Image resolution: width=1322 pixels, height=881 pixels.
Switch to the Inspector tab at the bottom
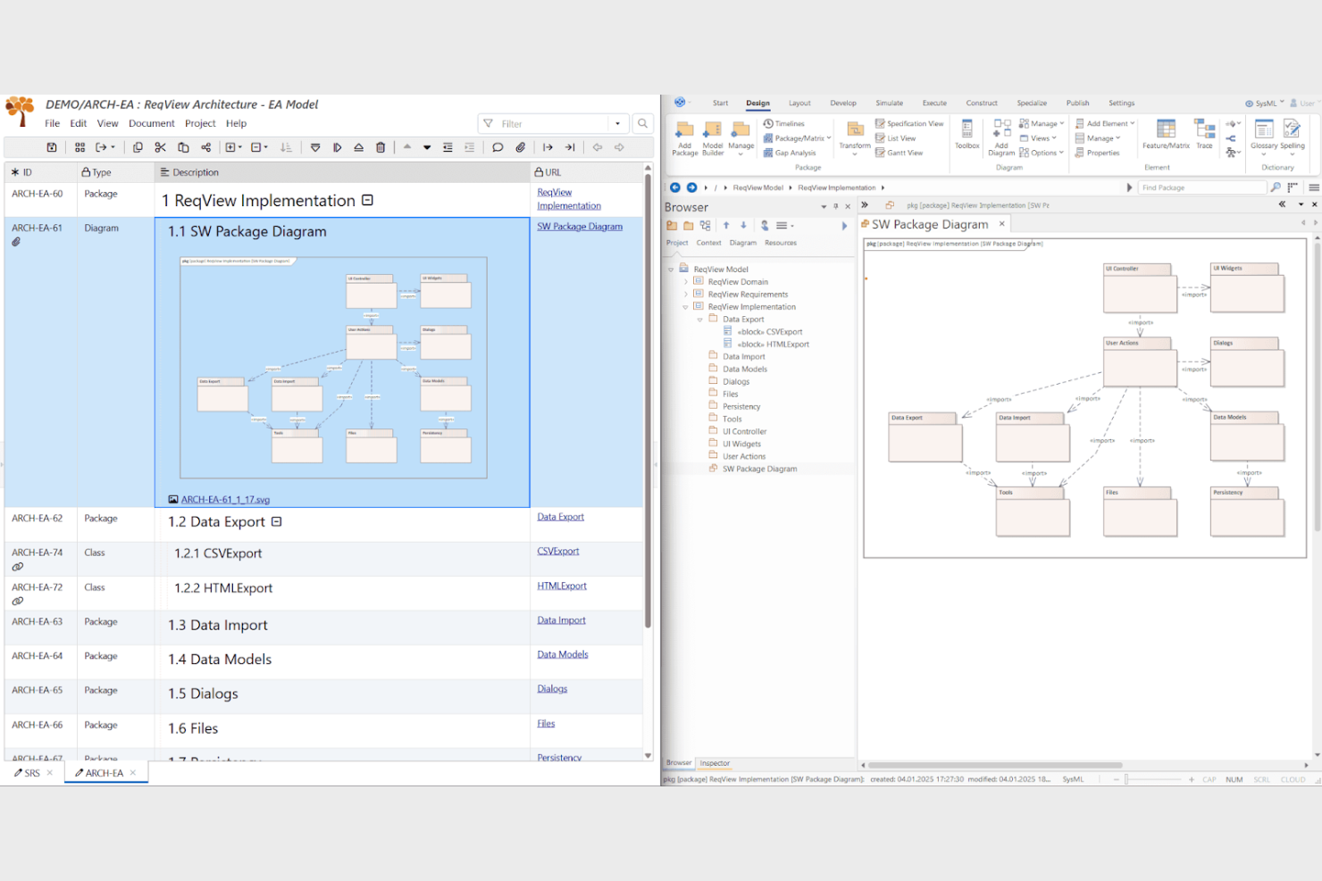click(x=715, y=763)
